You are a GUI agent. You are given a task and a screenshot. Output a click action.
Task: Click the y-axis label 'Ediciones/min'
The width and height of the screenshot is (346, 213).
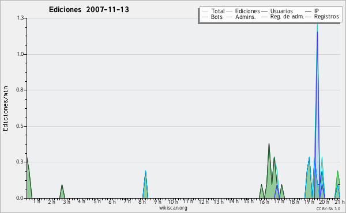coord(5,108)
